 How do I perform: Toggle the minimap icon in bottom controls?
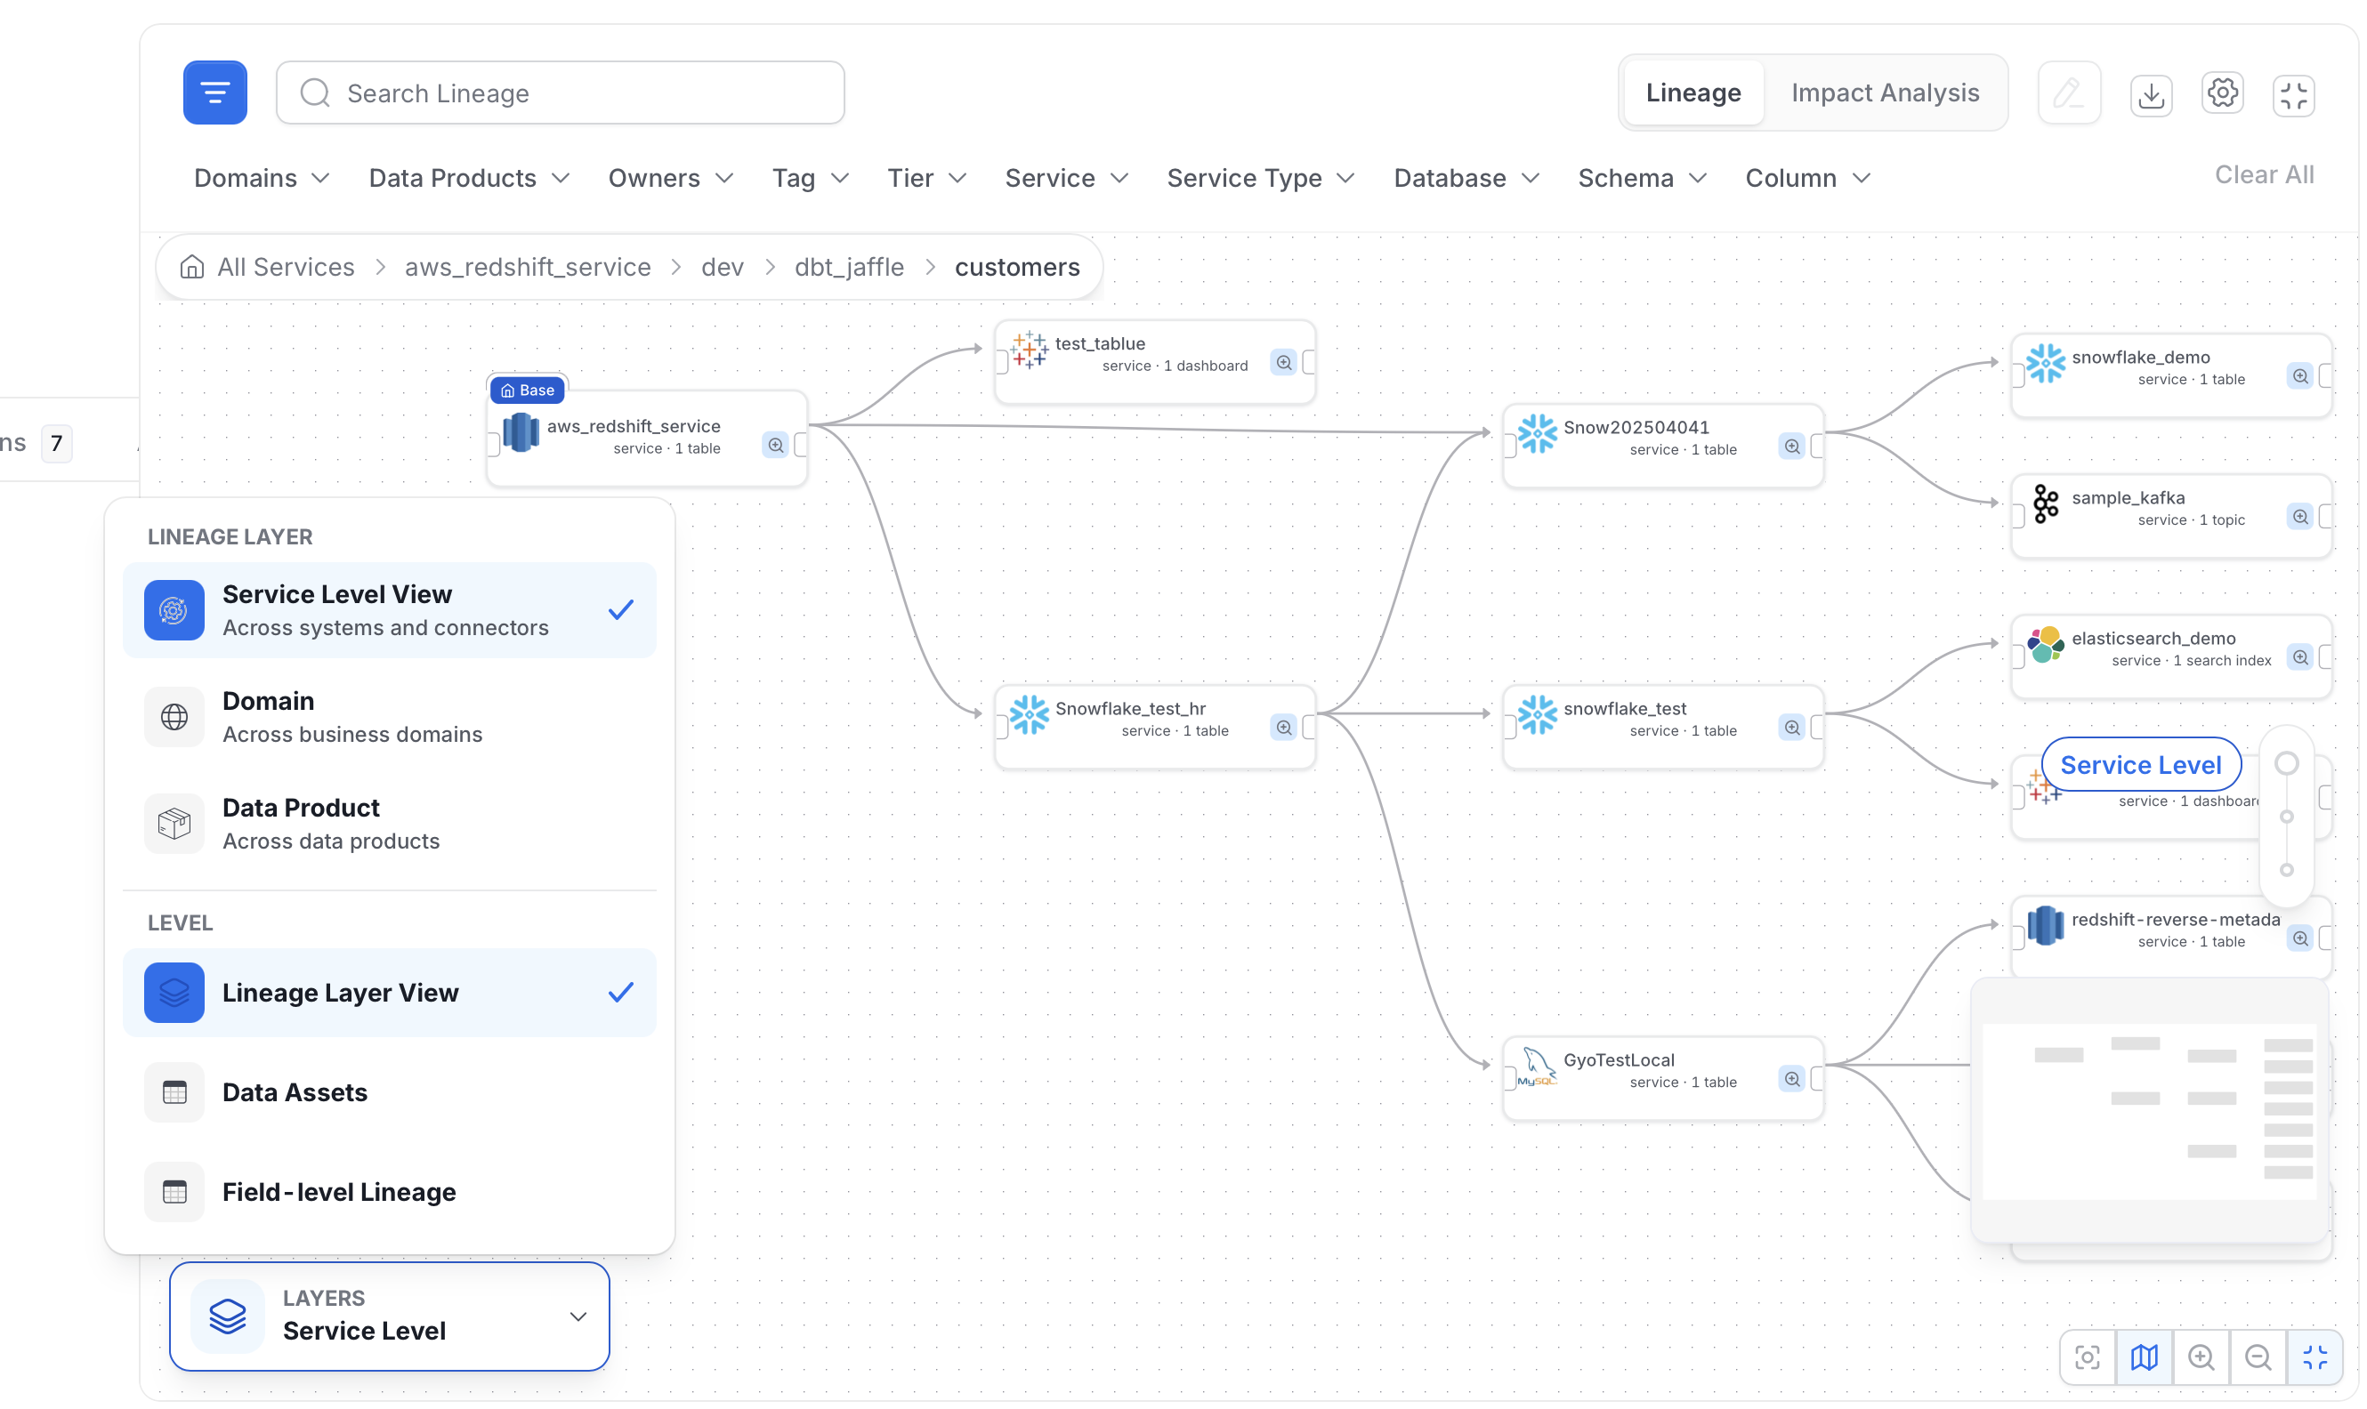click(x=2144, y=1357)
